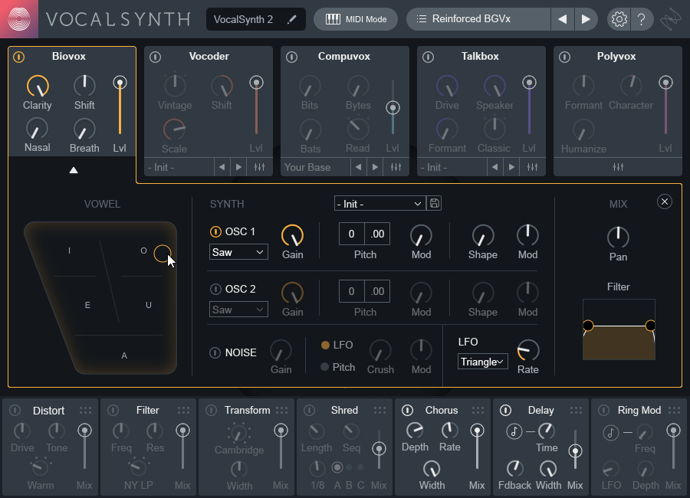Select the Shred pattern A button
This screenshot has width=690, height=498.
[x=337, y=467]
